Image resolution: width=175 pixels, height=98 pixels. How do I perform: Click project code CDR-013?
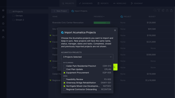tap(107, 66)
